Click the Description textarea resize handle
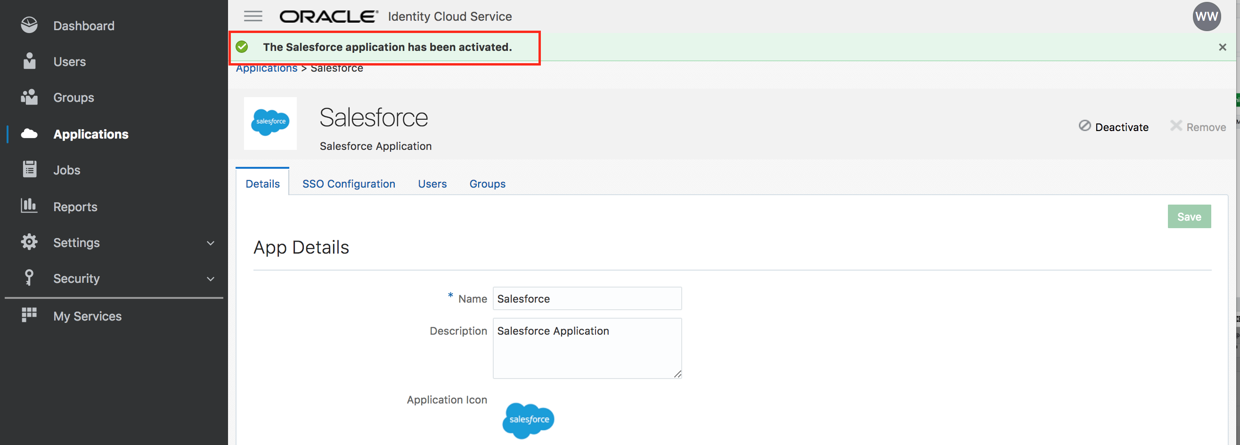This screenshot has height=445, width=1240. pos(677,374)
